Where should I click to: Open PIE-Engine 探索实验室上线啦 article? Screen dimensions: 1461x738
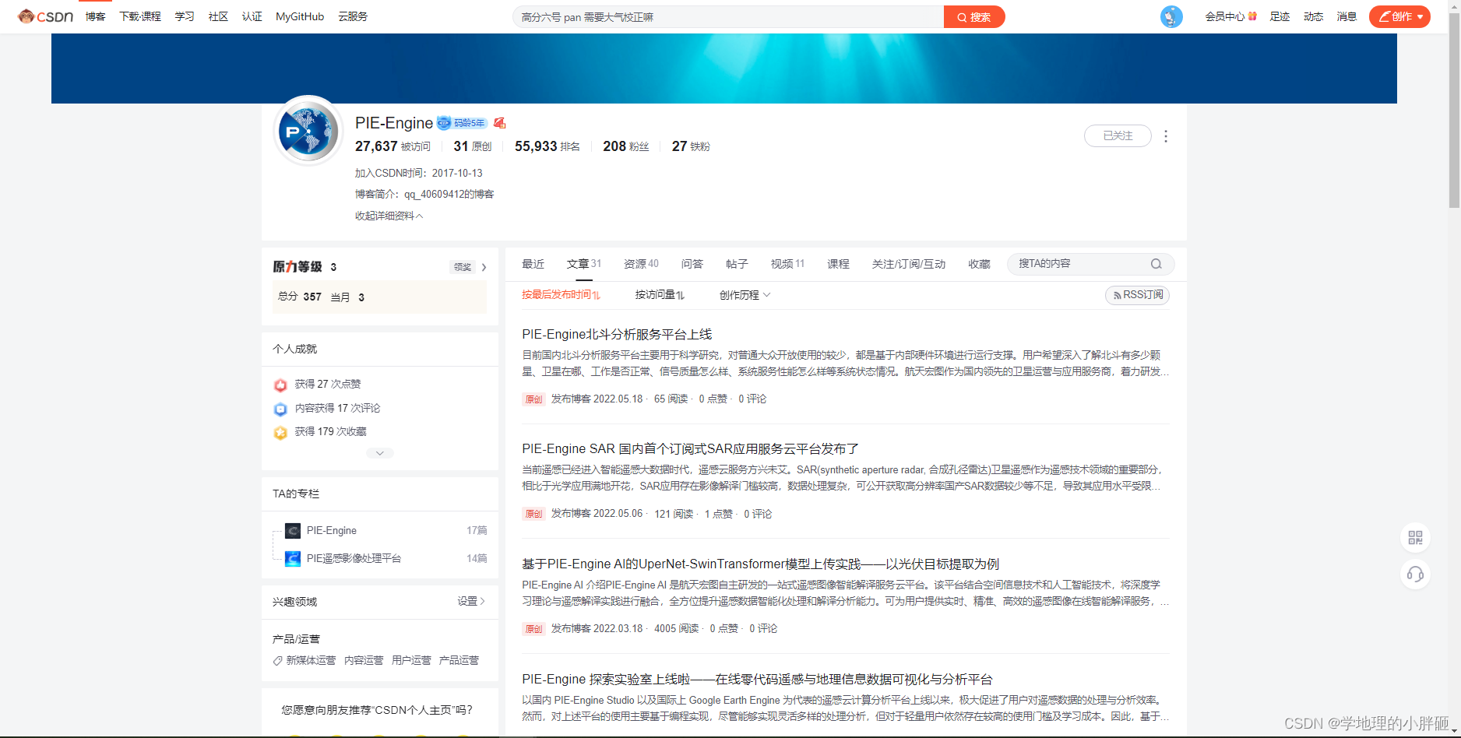pyautogui.click(x=757, y=679)
